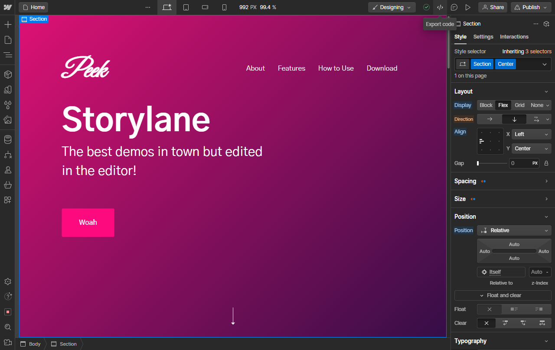Click the Share button
The width and height of the screenshot is (555, 350).
[x=493, y=7]
